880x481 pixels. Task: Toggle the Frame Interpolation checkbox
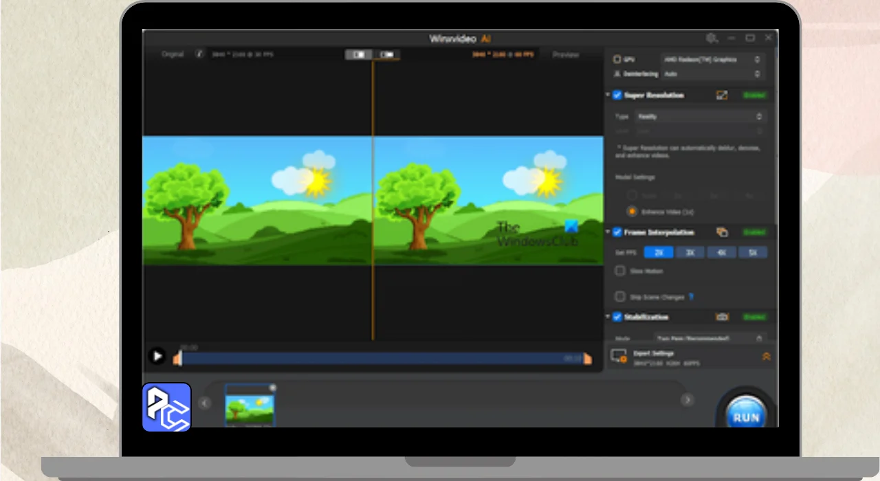tap(617, 232)
